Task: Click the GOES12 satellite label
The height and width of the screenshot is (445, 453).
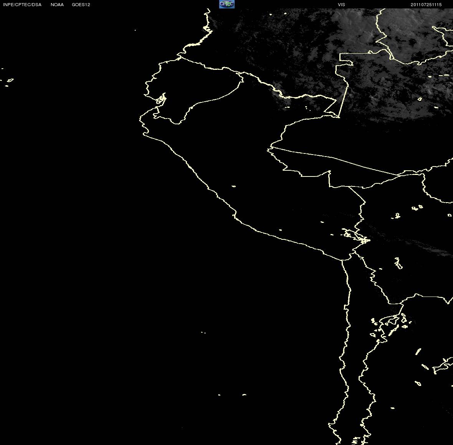Action: [81, 5]
